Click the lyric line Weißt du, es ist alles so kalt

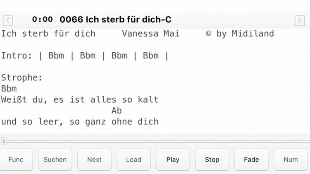point(80,100)
